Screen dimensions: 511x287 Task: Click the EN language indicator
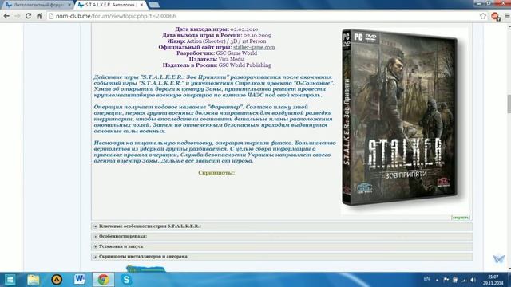426,279
